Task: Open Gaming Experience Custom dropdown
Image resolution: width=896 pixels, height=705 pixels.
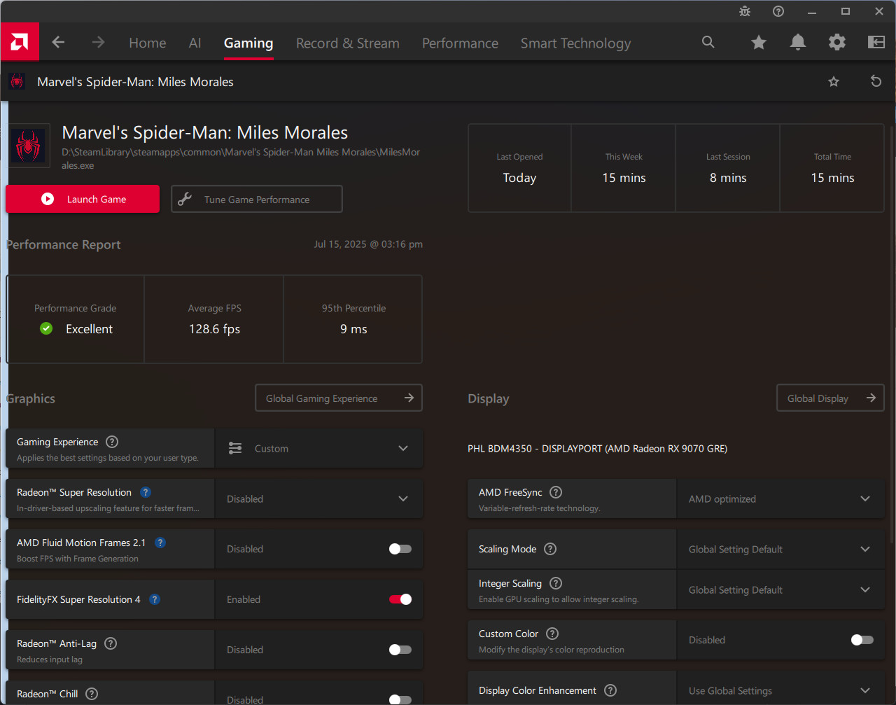Action: point(319,448)
